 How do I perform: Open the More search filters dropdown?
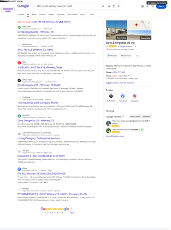[83, 14]
